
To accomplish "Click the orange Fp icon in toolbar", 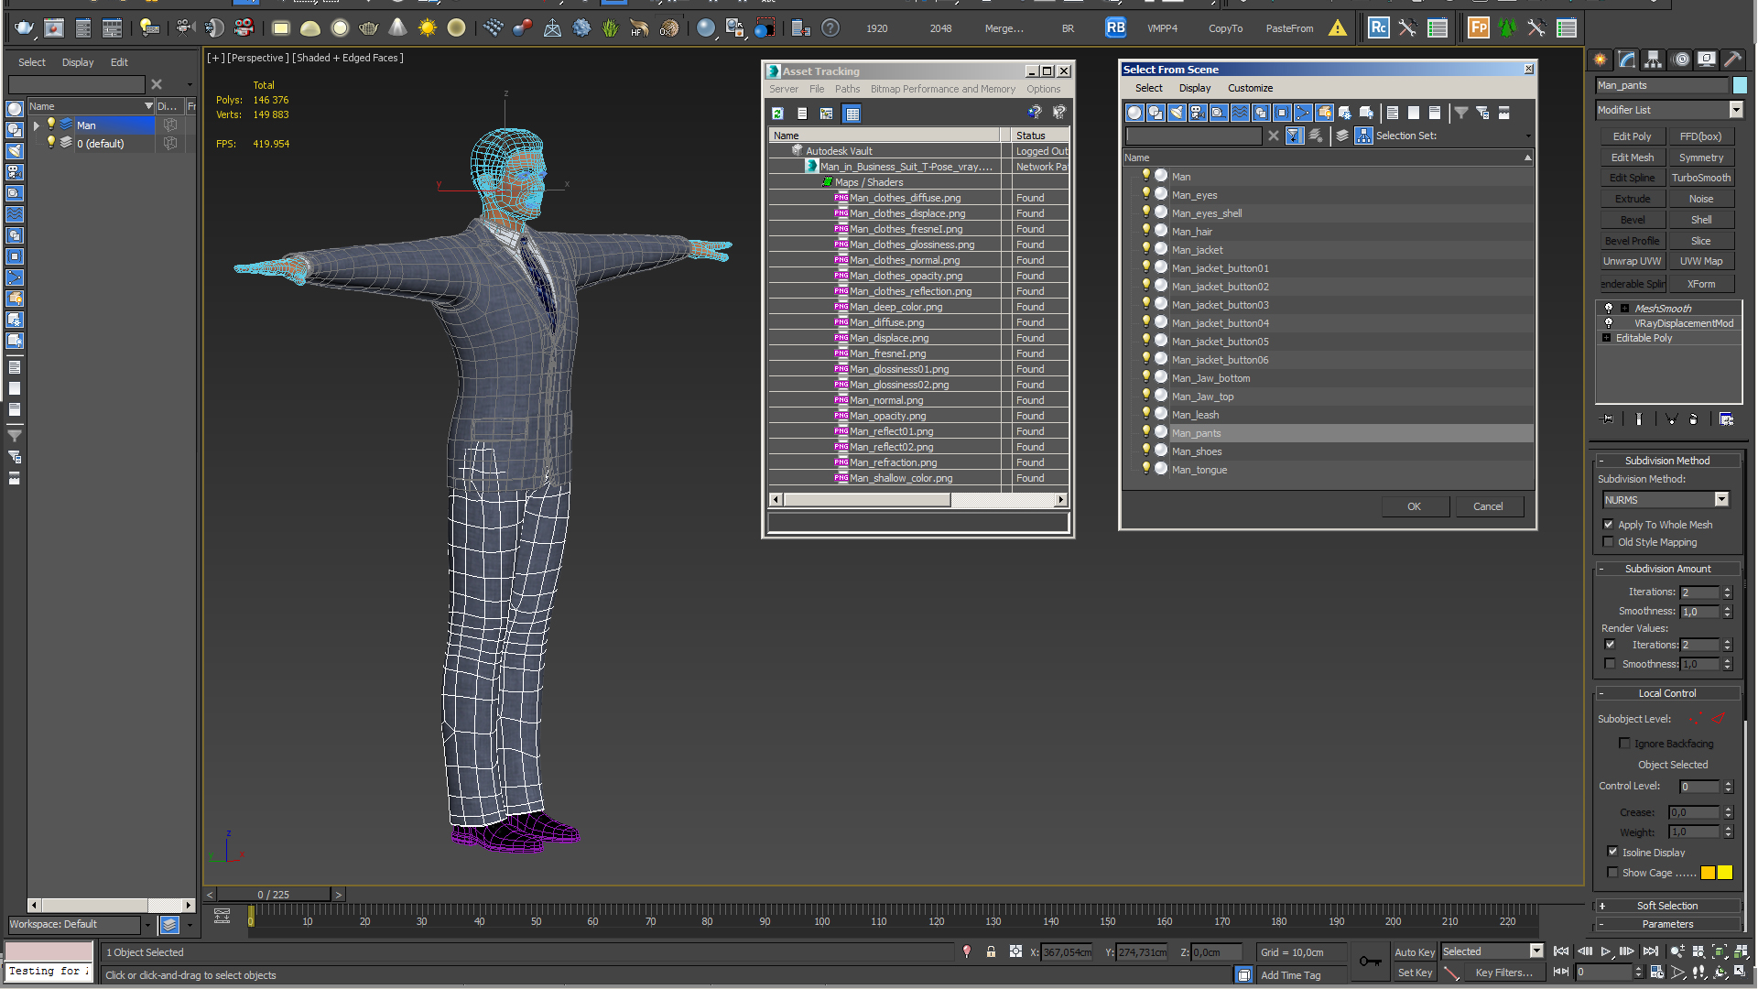I will pyautogui.click(x=1478, y=28).
